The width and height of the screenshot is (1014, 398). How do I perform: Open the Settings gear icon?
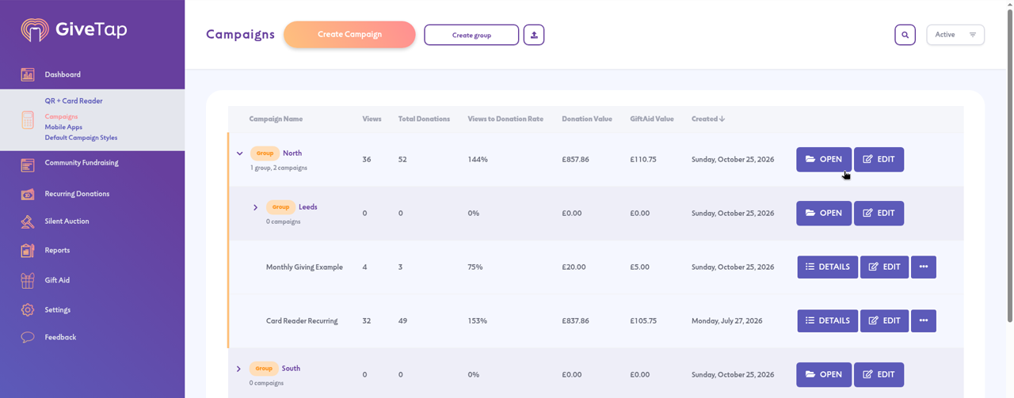tap(28, 310)
